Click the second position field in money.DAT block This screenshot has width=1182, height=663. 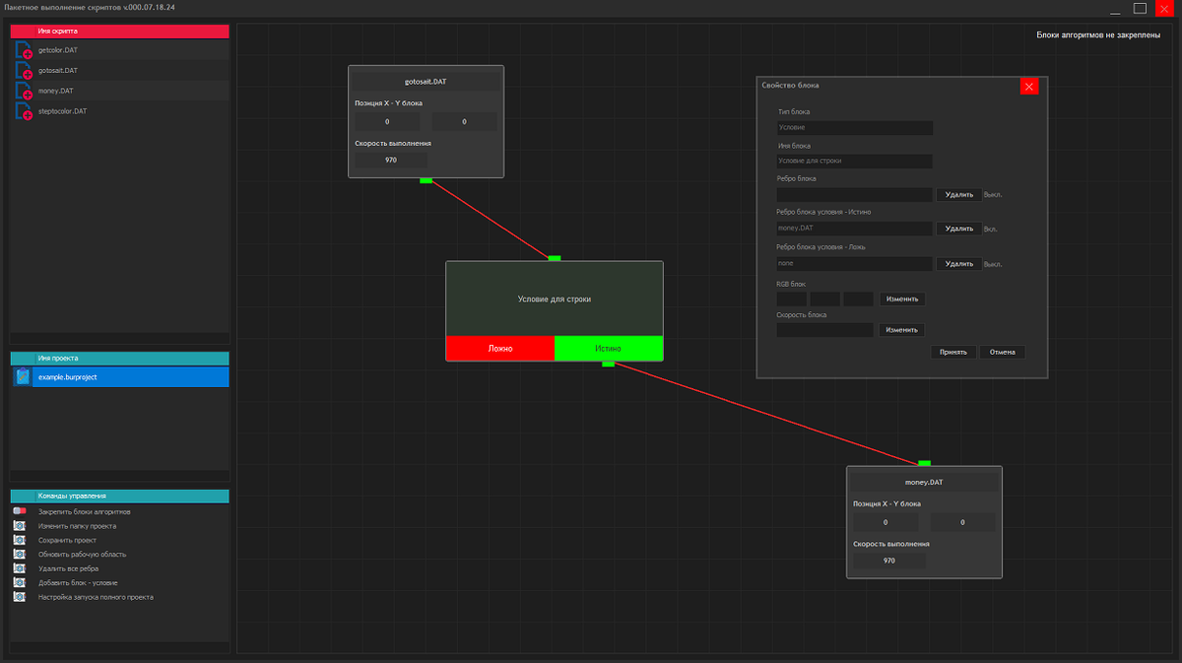[962, 523]
